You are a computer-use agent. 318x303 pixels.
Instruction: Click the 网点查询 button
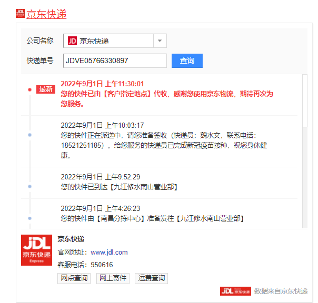pyautogui.click(x=74, y=278)
